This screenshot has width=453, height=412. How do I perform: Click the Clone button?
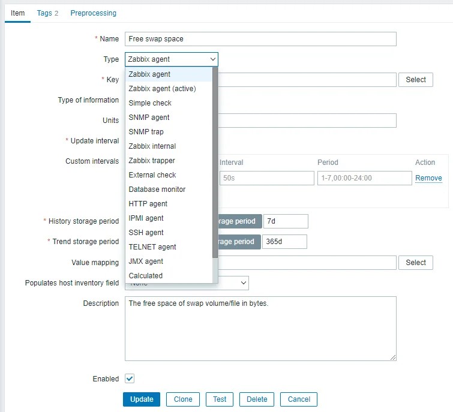coord(183,399)
